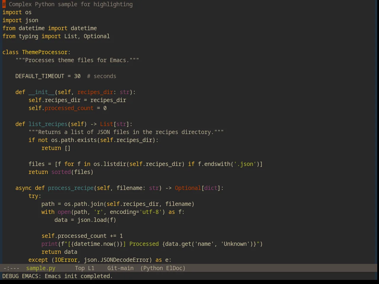Click the Git-main version control indicator
The width and height of the screenshot is (379, 284).
[x=120, y=268]
